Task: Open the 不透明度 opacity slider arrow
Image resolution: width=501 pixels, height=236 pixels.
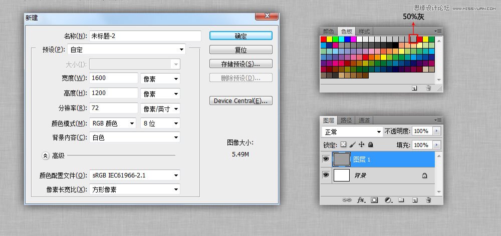Action: pyautogui.click(x=437, y=131)
